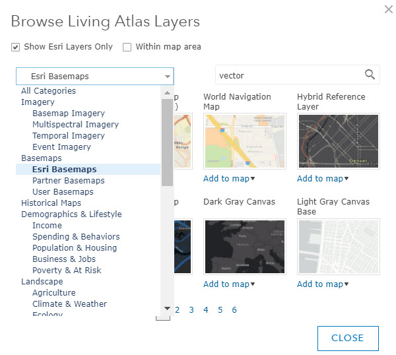Enable Within map area checkbox
The width and height of the screenshot is (396, 355).
click(127, 47)
